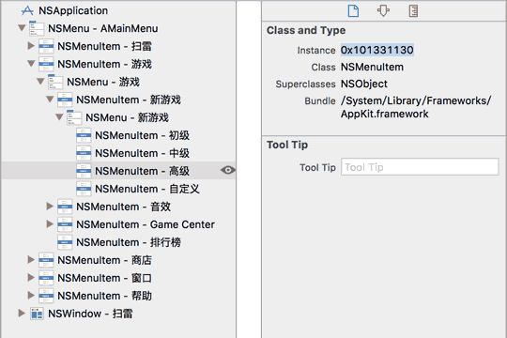This screenshot has height=338, width=507.
Task: Click the Tool Tip section heading
Action: pos(287,145)
